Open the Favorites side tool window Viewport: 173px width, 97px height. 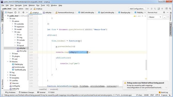click(2, 84)
